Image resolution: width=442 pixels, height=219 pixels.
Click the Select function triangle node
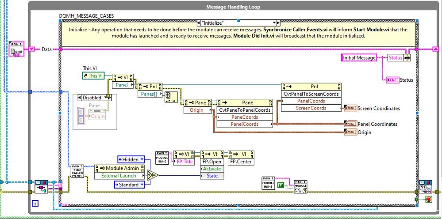pyautogui.click(x=153, y=175)
